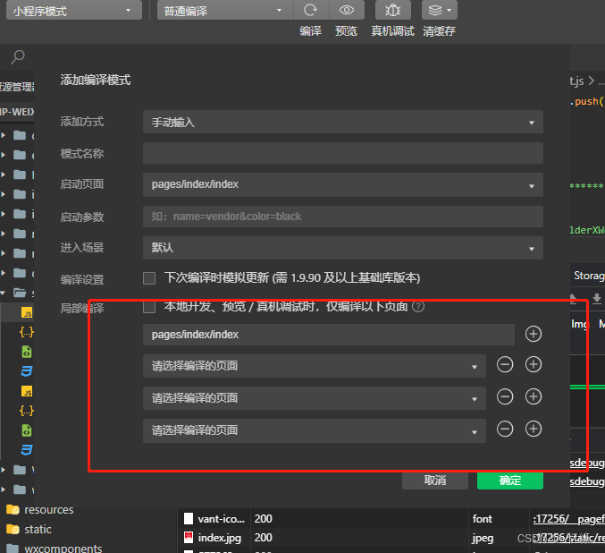Open the Storage tab in debugger
Screen dimensions: 605x553
[x=589, y=276]
